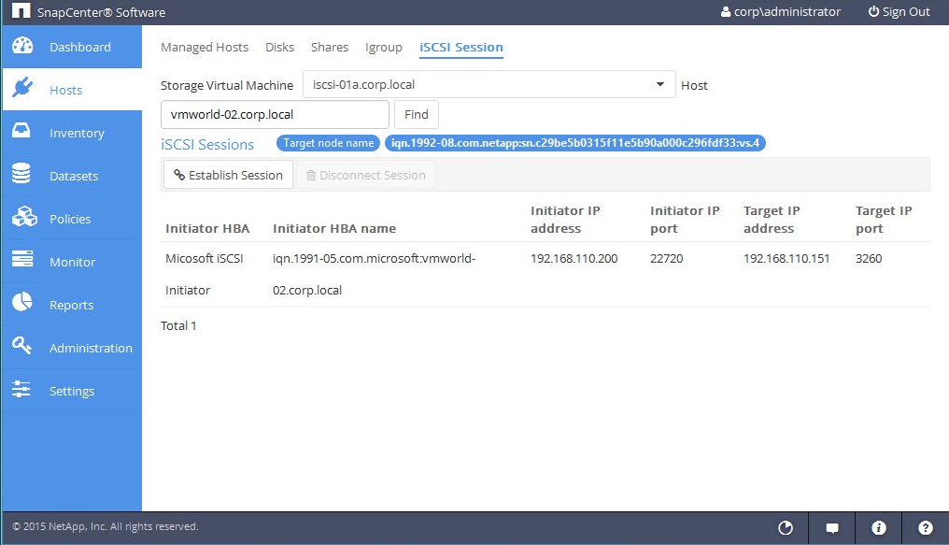949x545 pixels.
Task: Click the Establish Session button
Action: click(228, 175)
